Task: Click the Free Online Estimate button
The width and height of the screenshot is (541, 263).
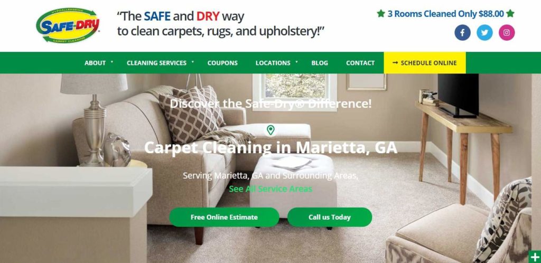Action: tap(224, 217)
